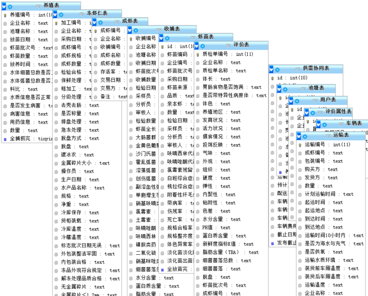Select 水产品名称 row in 冻虾仁表
Screen dimensions: 368x296
coord(87,187)
